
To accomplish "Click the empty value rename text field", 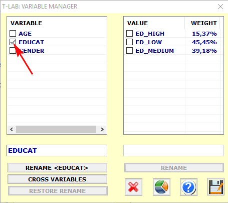I will (173, 150).
